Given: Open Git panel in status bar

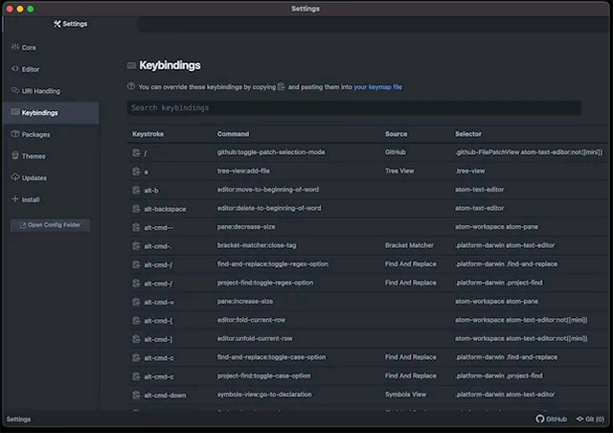Looking at the screenshot, I should point(590,420).
